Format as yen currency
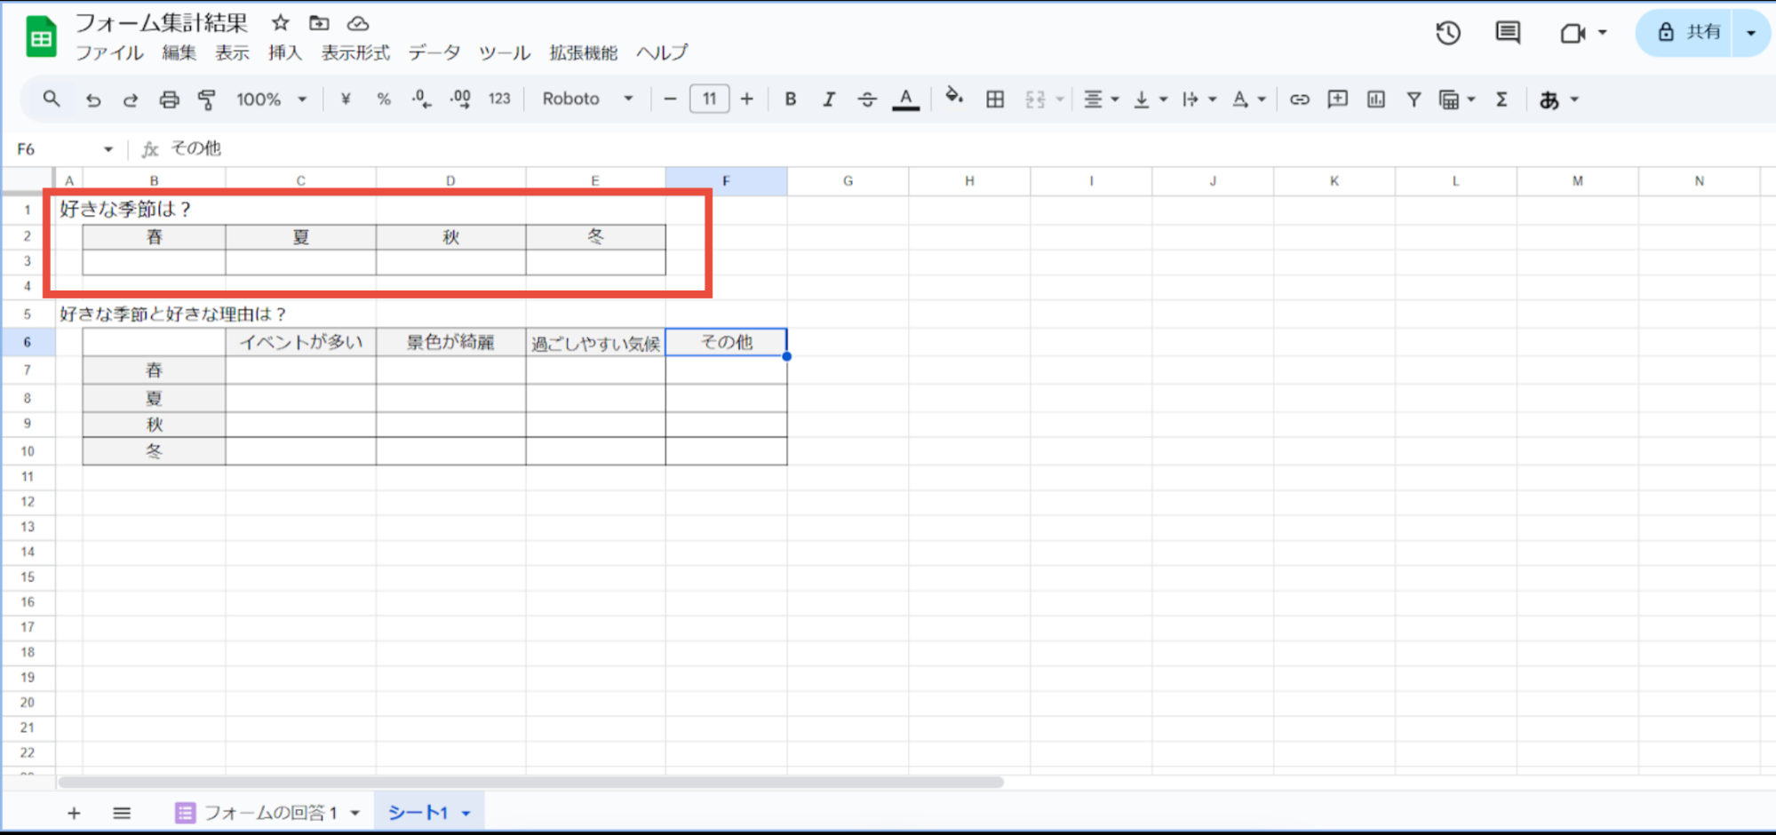Screen dimensions: 1776x835 pos(346,99)
